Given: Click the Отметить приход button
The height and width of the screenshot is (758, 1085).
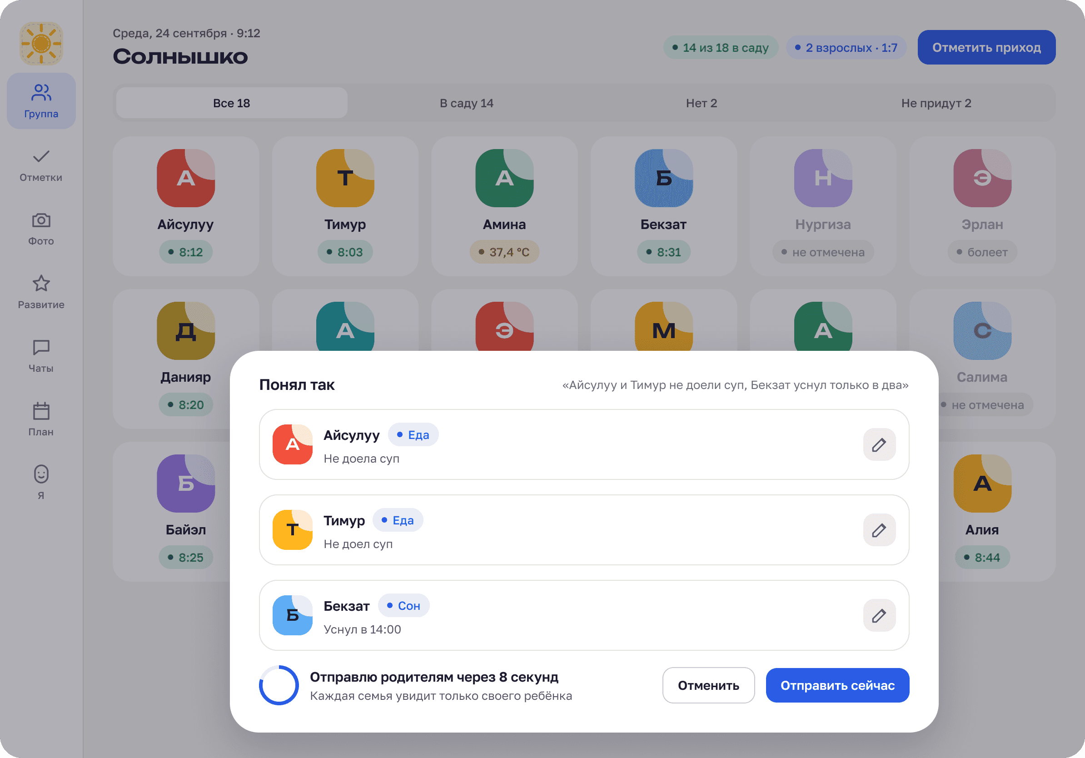Looking at the screenshot, I should click(986, 47).
